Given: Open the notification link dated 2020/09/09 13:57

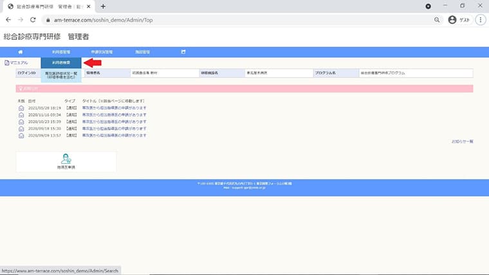Looking at the screenshot, I should pyautogui.click(x=114, y=135).
